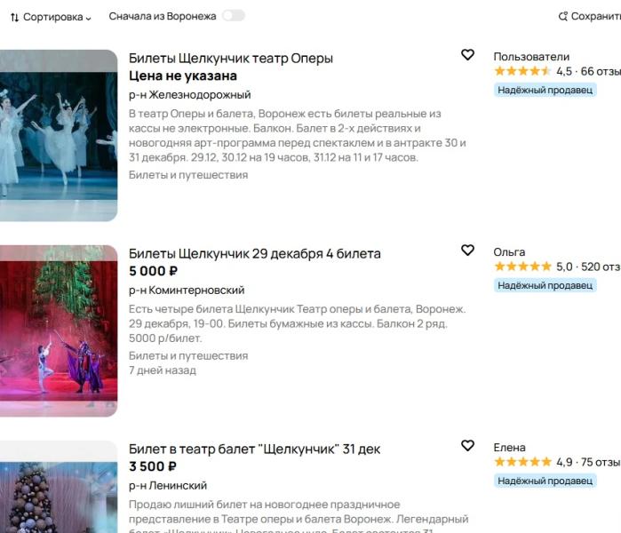Toggle the Сначала из Воронежа switch
Screen dimensions: 621x533
point(234,16)
